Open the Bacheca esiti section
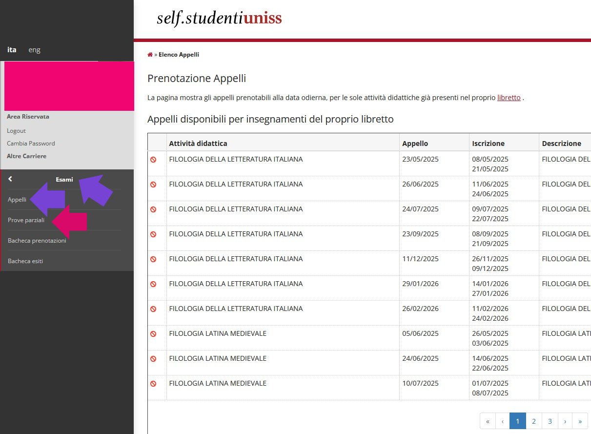This screenshot has width=591, height=434. coord(25,261)
